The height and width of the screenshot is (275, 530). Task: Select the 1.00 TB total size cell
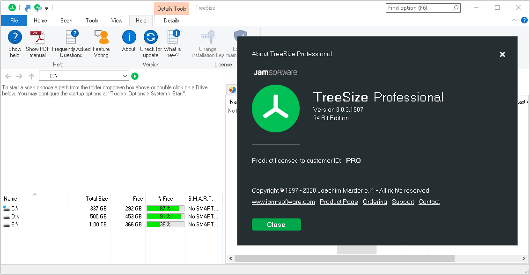(98, 224)
